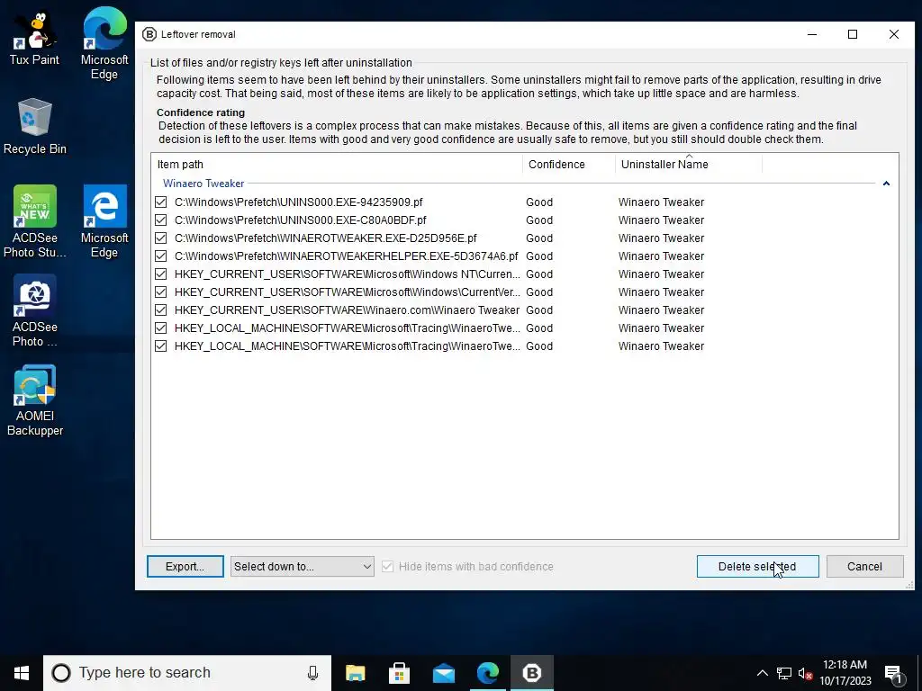Launch ACDSee Photo camera icon shortcut

pos(35,310)
